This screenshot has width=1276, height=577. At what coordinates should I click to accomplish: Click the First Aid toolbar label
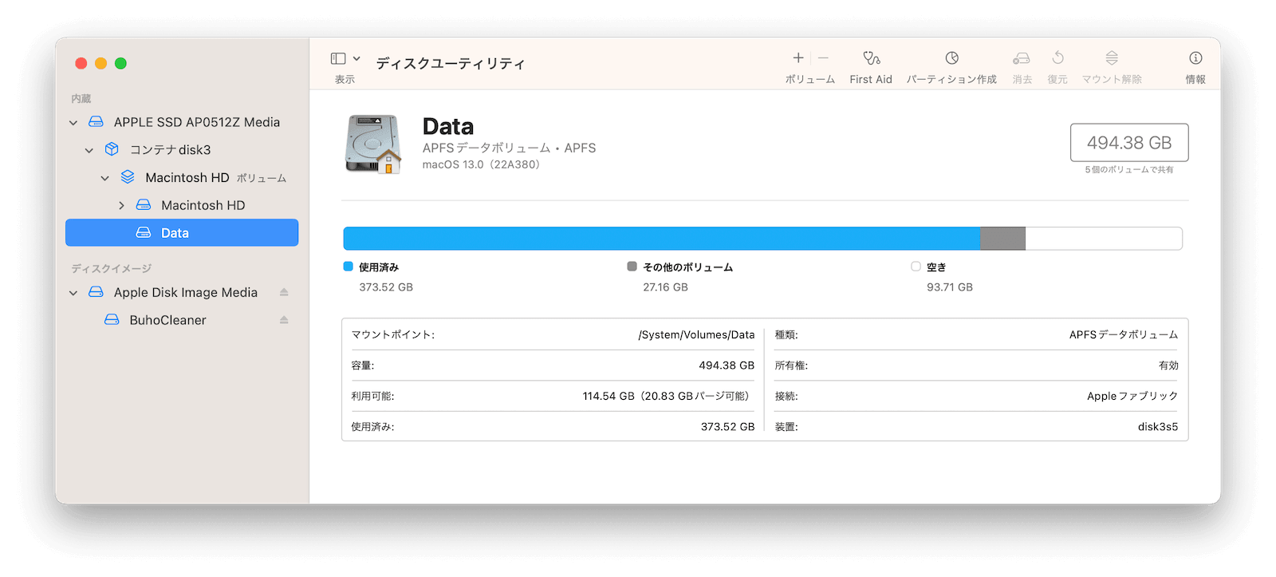pyautogui.click(x=871, y=80)
